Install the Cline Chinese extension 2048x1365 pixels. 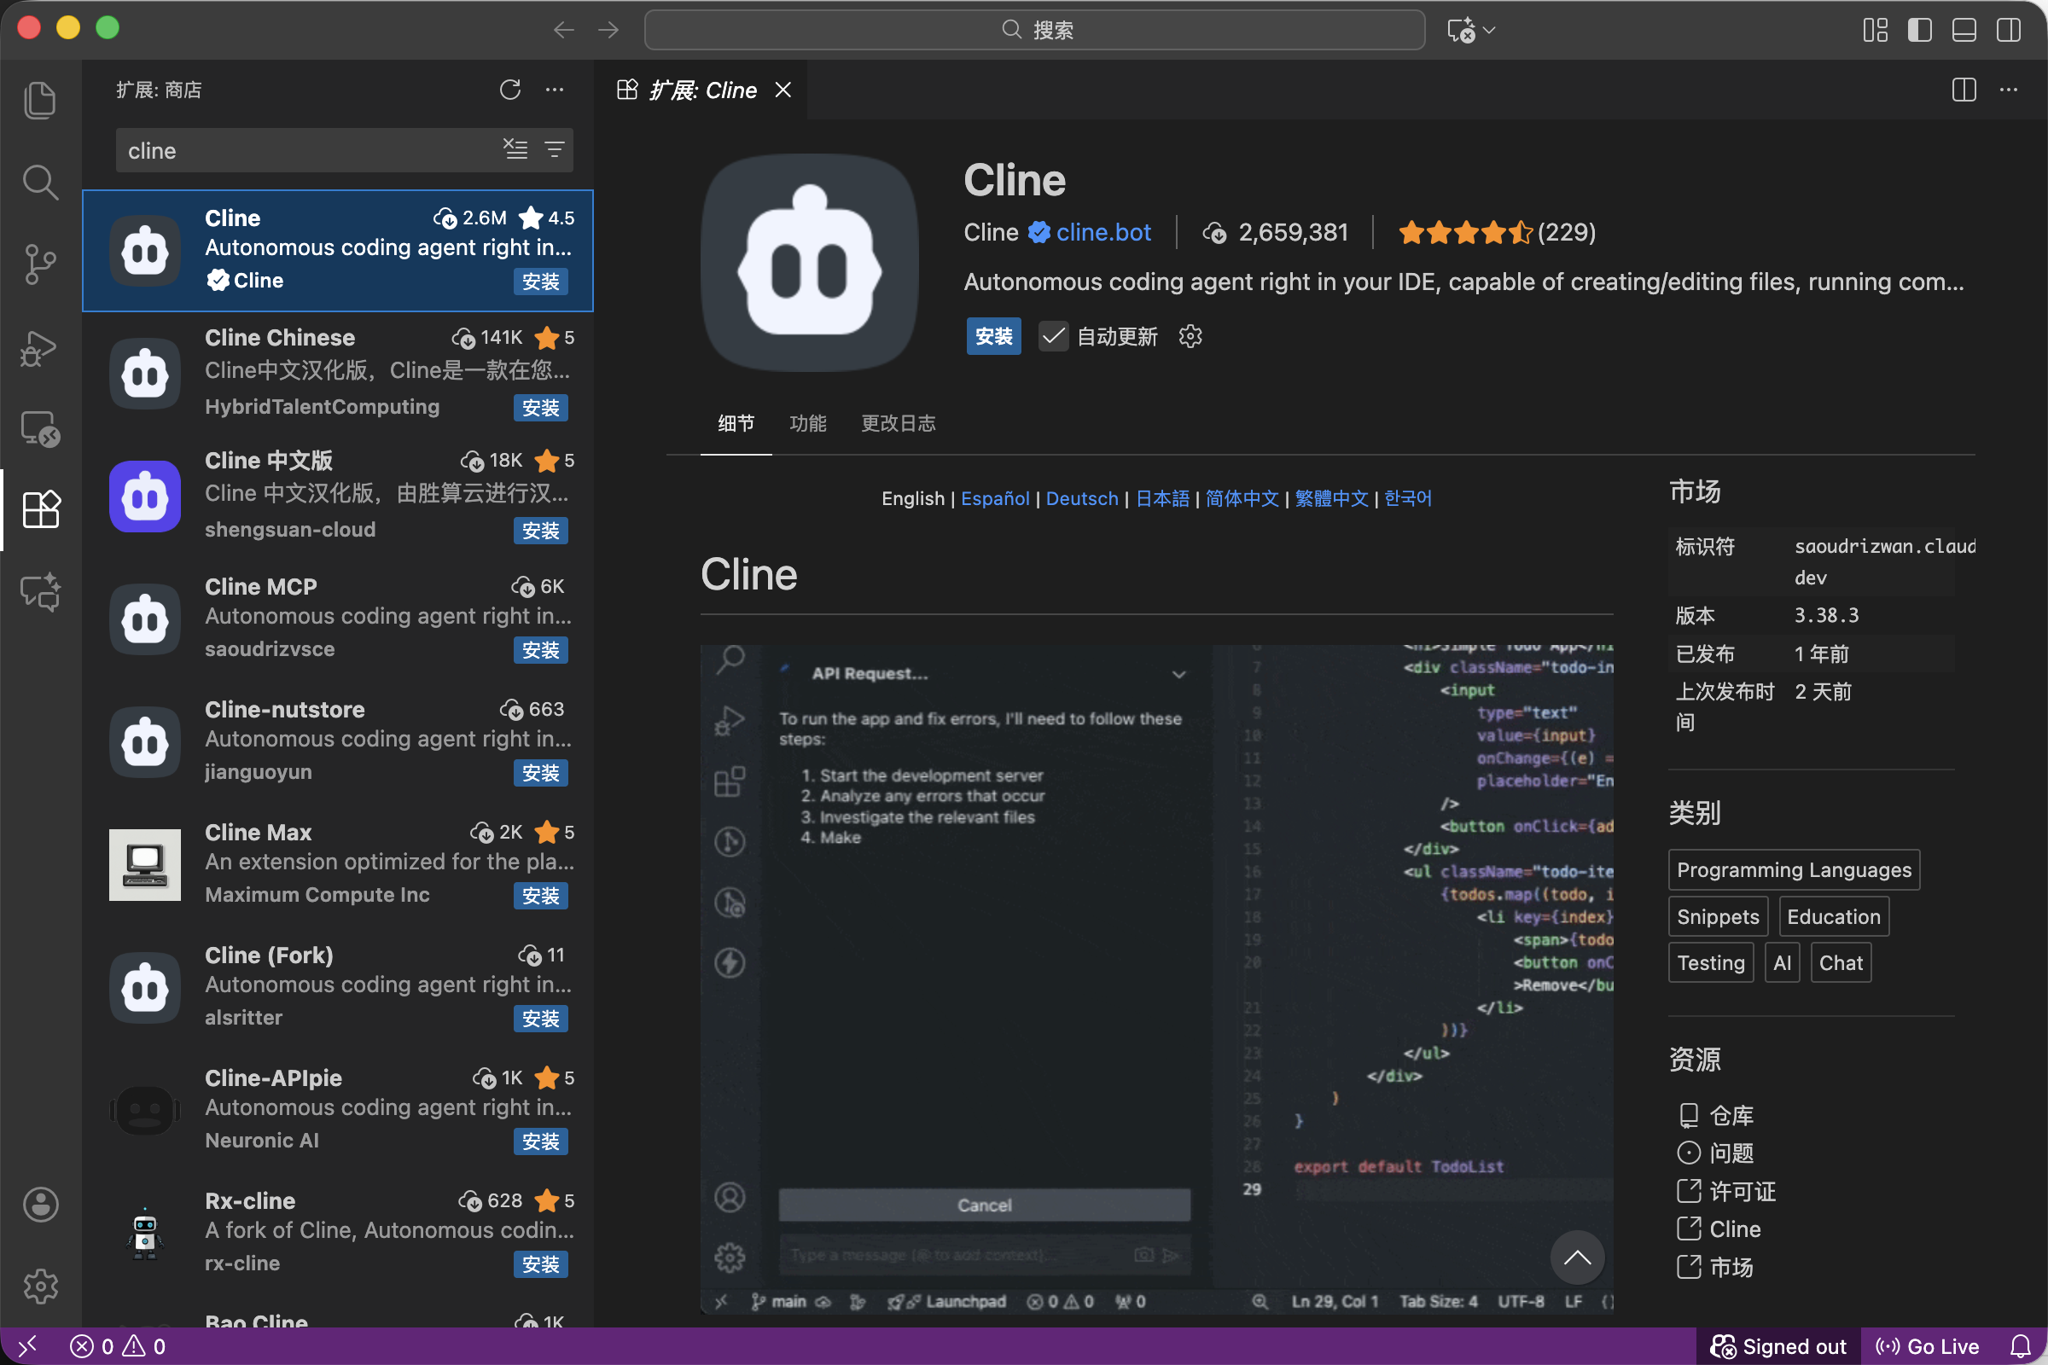(540, 409)
